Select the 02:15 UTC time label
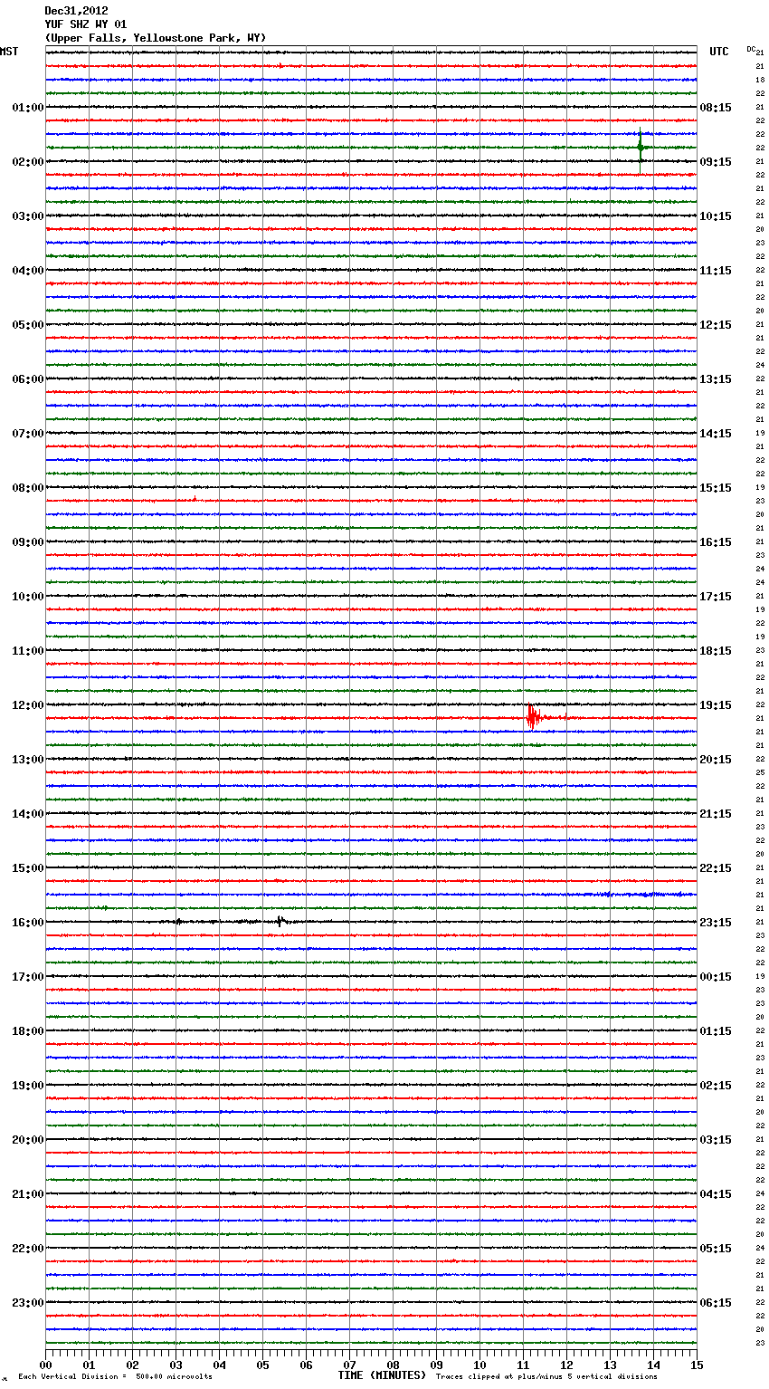Image resolution: width=769 pixels, height=1389 pixels. pyautogui.click(x=716, y=1086)
